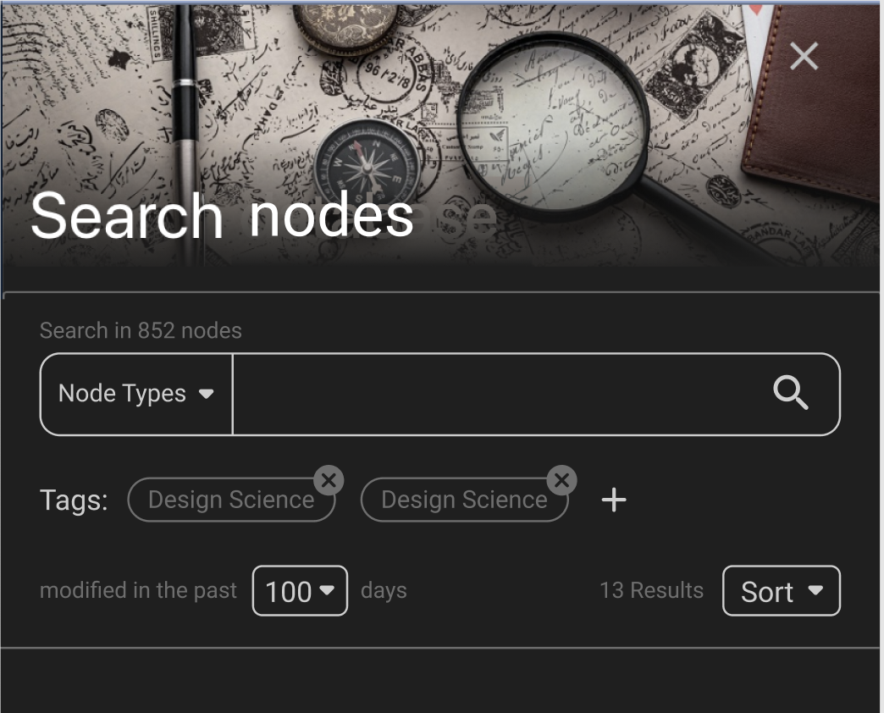Select the first Design Science tag chip
The image size is (884, 713).
(231, 500)
